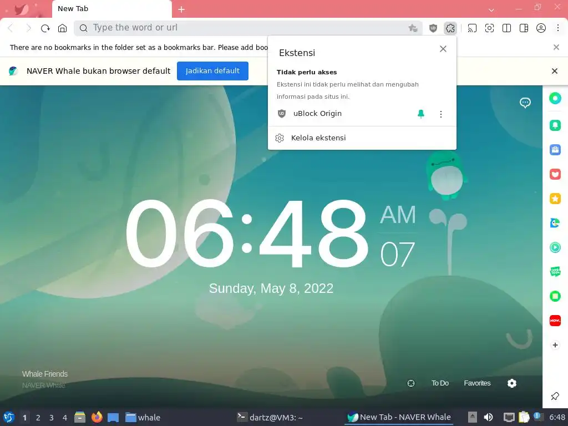
Task: Close the Ekstensi popup
Action: tap(443, 49)
